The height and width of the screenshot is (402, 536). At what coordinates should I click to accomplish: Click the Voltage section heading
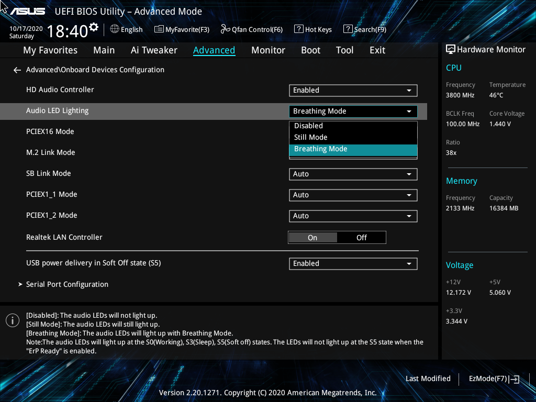(460, 265)
